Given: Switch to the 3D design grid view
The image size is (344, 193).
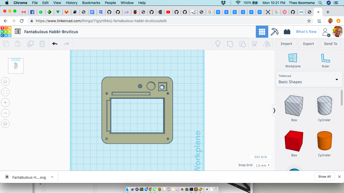Looking at the screenshot, I should click(x=262, y=32).
